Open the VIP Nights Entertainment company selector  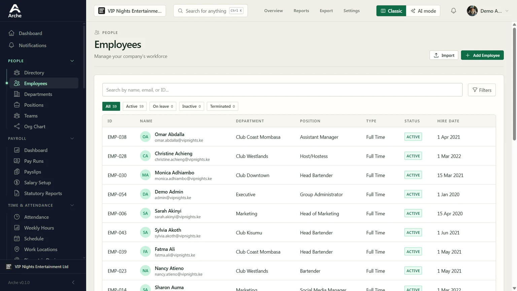[130, 11]
